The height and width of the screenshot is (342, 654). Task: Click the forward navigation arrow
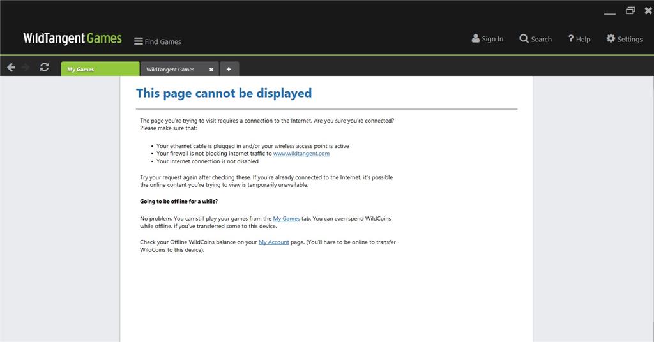26,68
